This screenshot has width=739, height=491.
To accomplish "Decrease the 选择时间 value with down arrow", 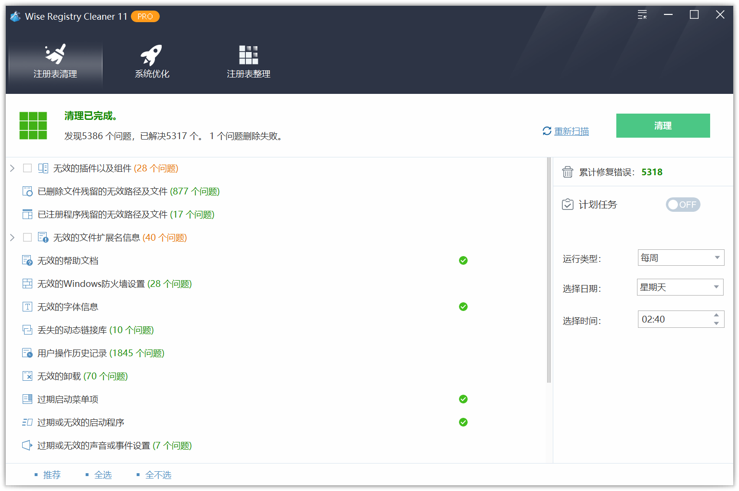I will tap(716, 323).
